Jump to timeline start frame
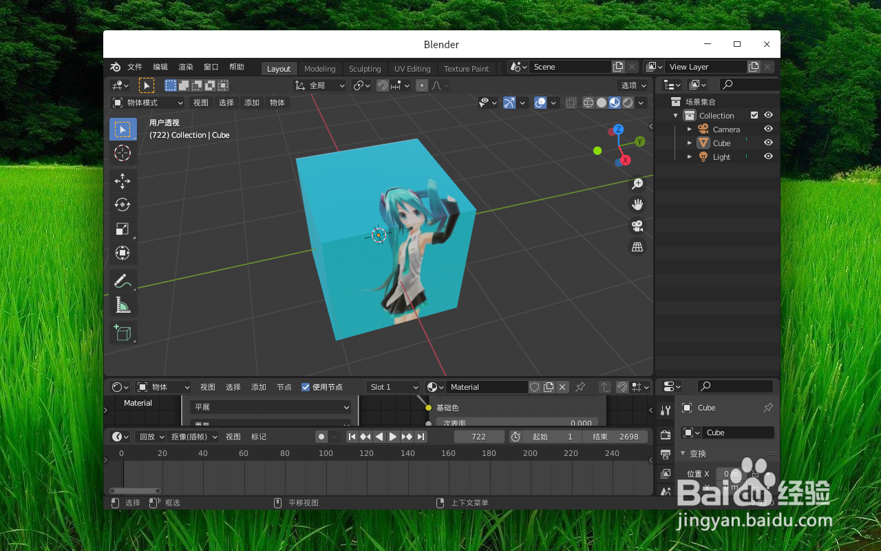The width and height of the screenshot is (881, 551). click(x=352, y=437)
